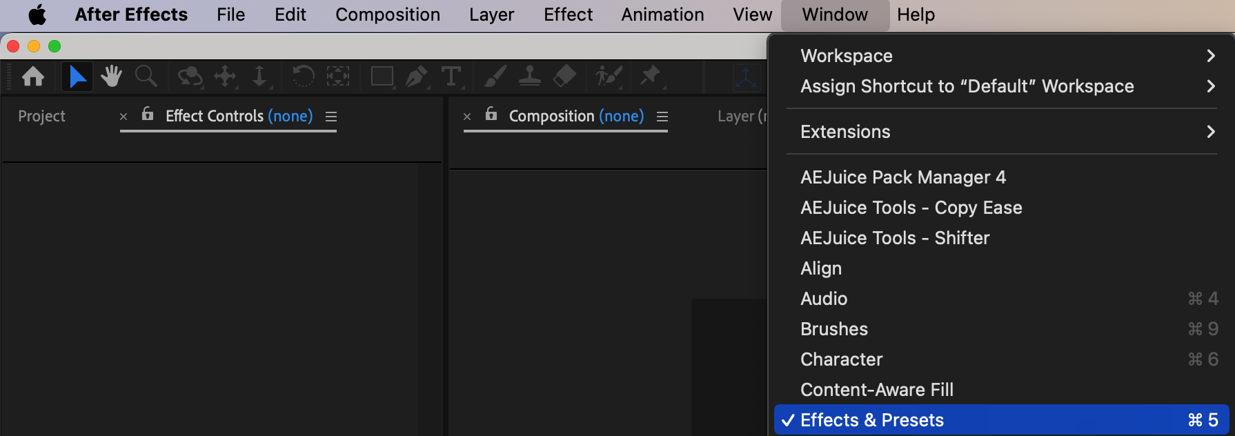The height and width of the screenshot is (436, 1235).
Task: Choose Character from the Window menu
Action: coord(842,359)
